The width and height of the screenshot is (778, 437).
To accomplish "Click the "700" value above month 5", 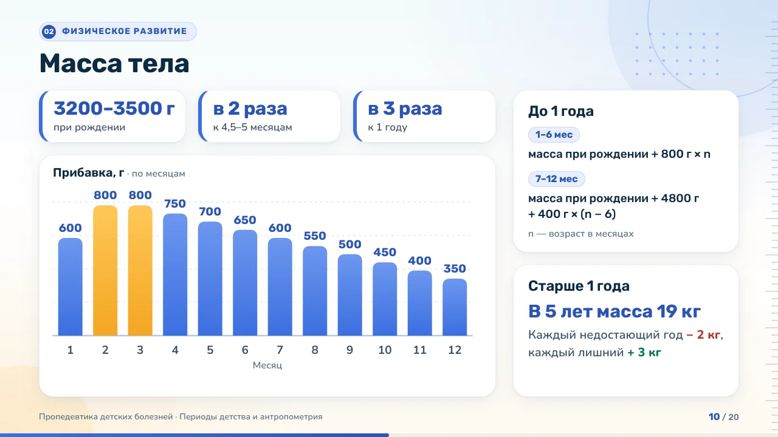I will [x=210, y=212].
